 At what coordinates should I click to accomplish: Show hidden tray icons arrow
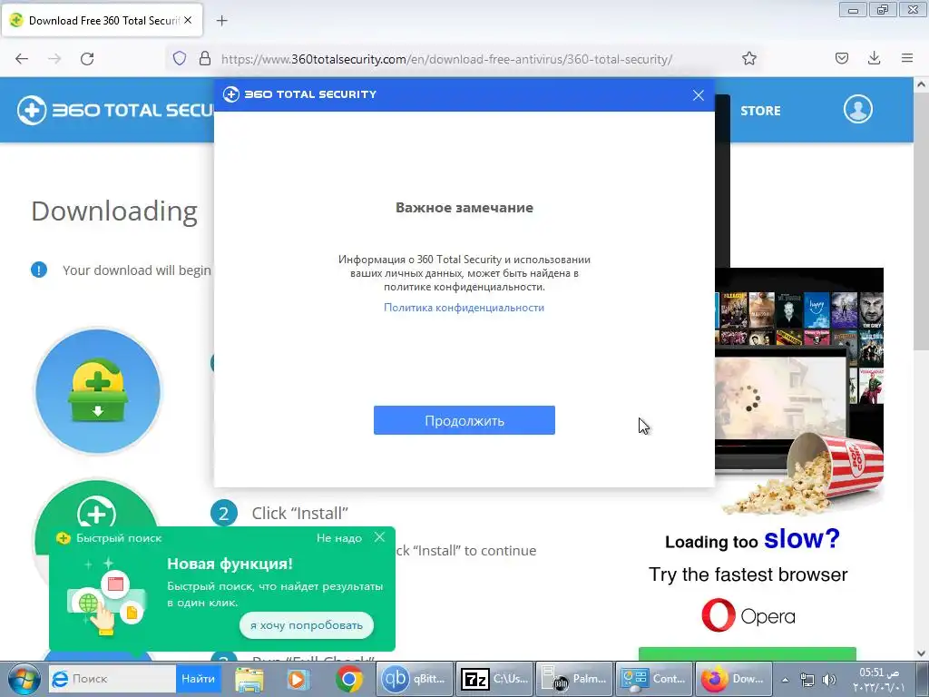785,680
